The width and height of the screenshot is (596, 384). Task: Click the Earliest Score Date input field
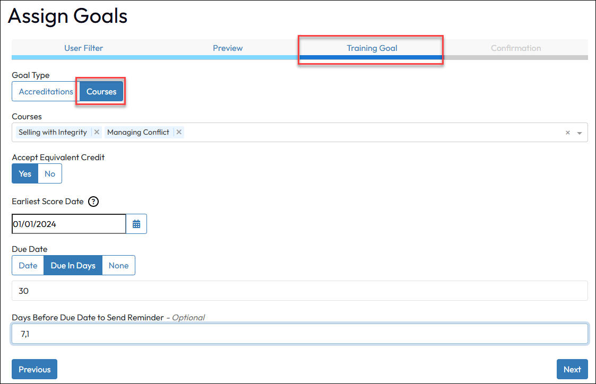[68, 224]
